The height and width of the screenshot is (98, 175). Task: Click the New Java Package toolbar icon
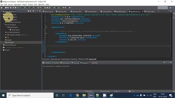click(x=38, y=8)
